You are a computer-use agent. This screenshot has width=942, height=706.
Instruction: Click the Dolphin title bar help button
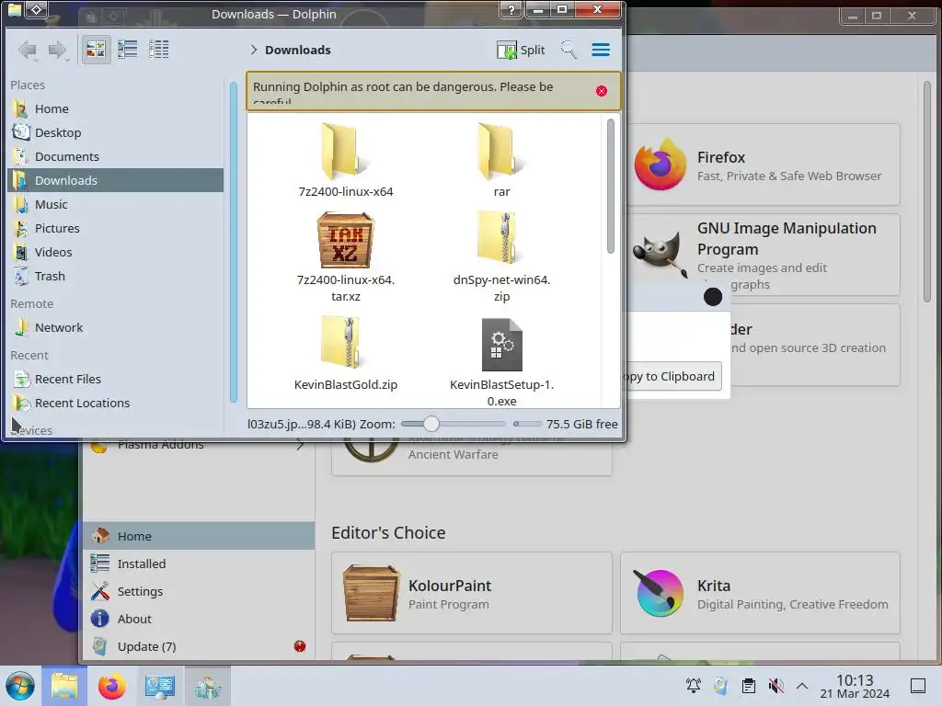[511, 9]
